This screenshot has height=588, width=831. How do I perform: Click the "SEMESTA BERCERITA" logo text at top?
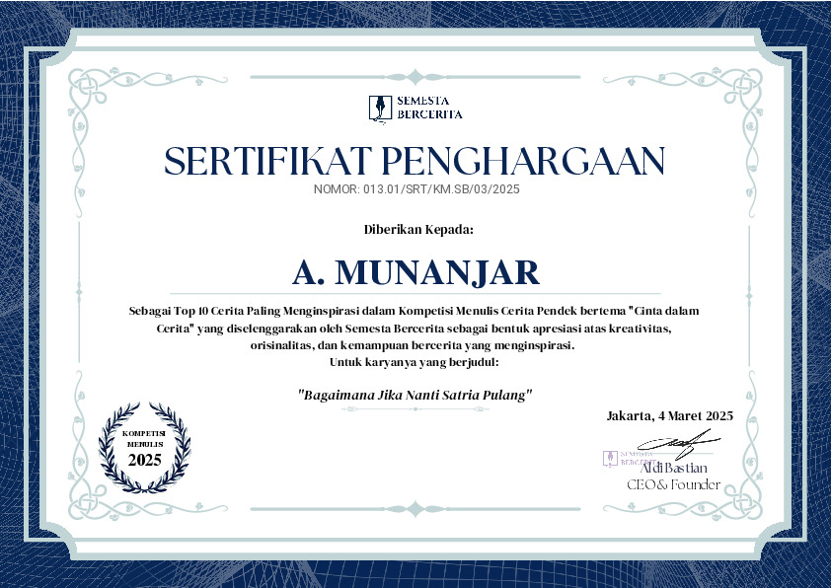click(429, 108)
